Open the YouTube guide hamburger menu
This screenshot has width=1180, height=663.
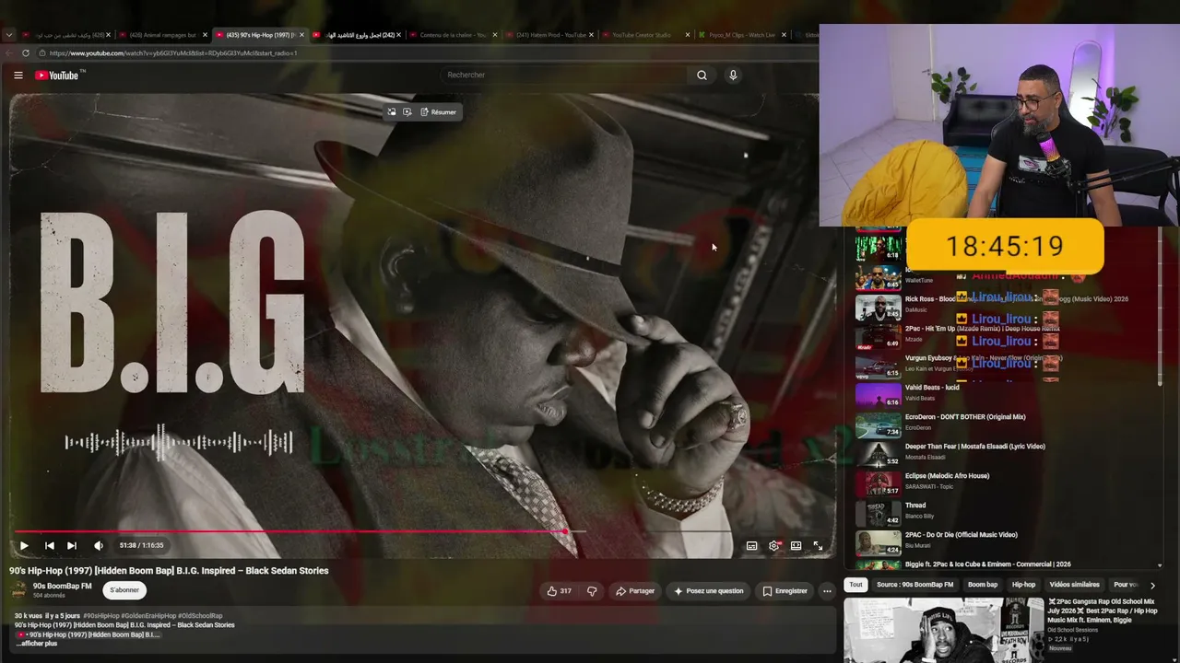(x=18, y=76)
